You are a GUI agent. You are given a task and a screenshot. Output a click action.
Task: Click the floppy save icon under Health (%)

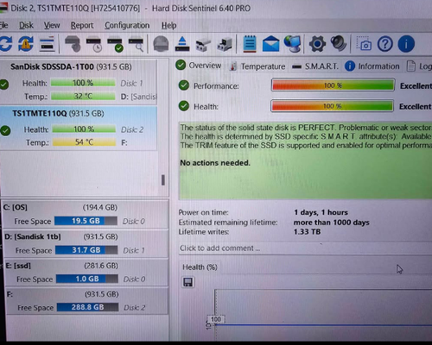(188, 282)
